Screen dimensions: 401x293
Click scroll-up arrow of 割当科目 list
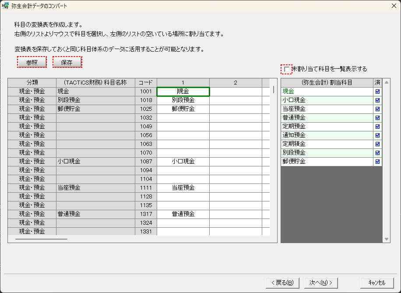[x=387, y=82]
